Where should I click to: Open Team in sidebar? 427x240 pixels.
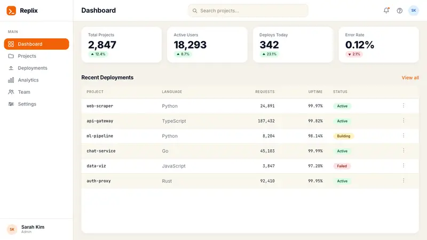click(x=36, y=92)
